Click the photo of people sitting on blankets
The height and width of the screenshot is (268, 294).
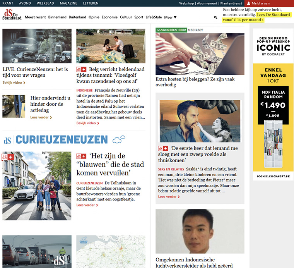[x=111, y=46]
